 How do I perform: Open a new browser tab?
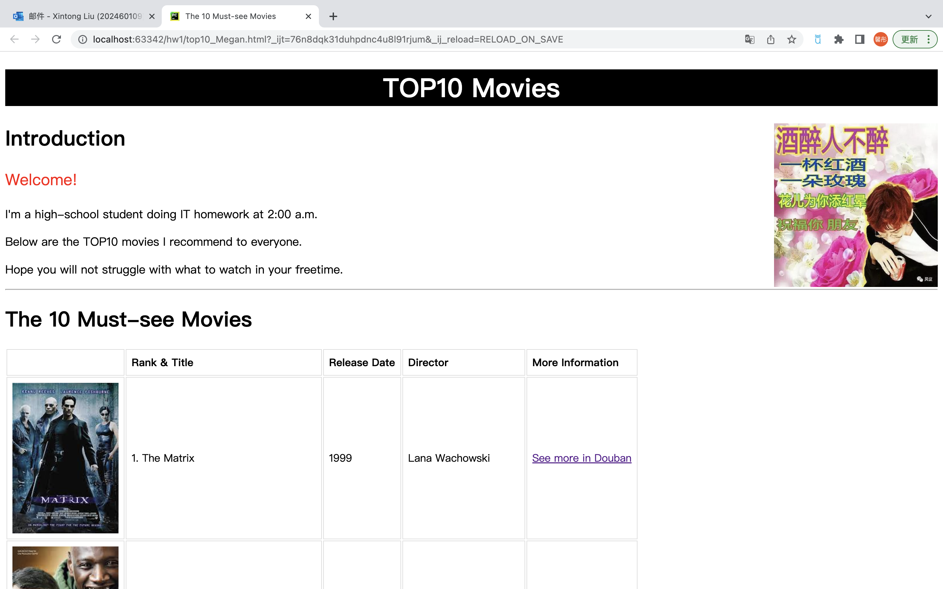coord(333,16)
